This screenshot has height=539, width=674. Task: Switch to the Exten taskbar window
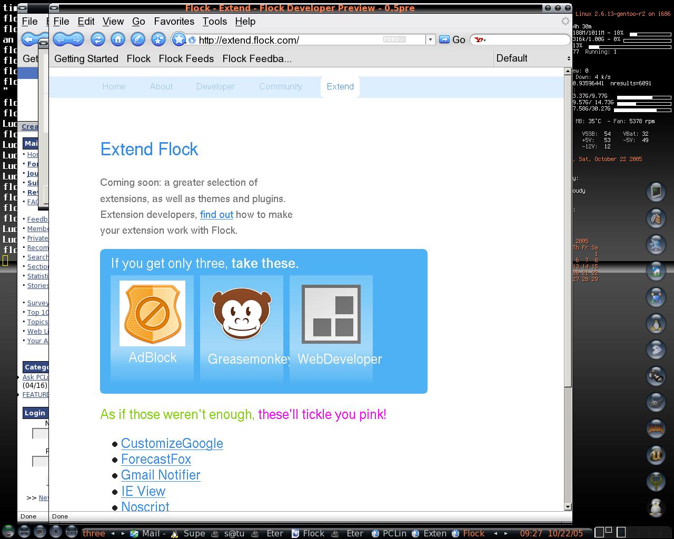pos(430,533)
